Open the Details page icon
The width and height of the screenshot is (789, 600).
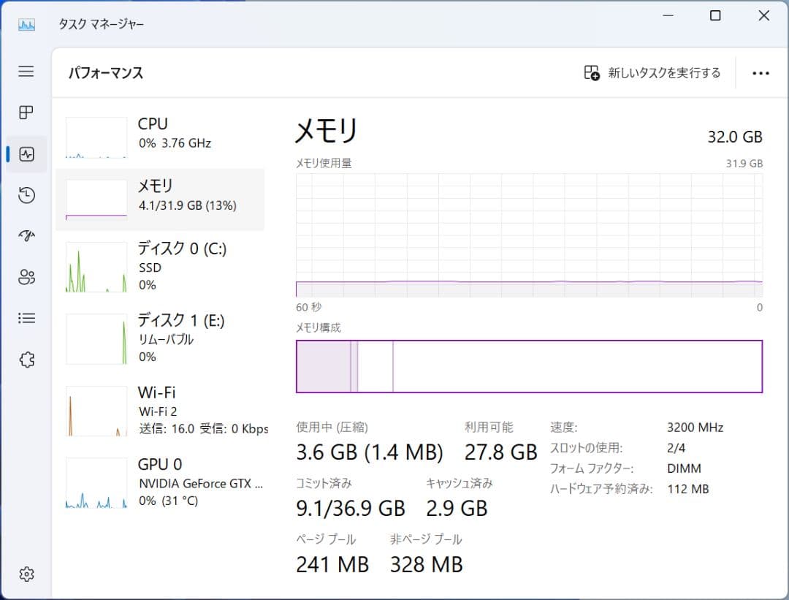click(26, 318)
